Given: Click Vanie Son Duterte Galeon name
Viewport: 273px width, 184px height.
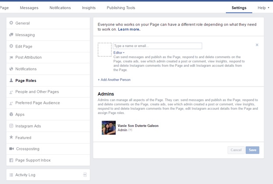Looking at the screenshot, I should click(138, 125).
